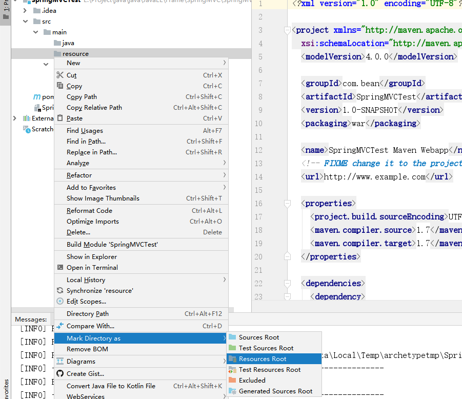The height and width of the screenshot is (399, 462).
Task: Click the java folder icon
Action: 57,43
